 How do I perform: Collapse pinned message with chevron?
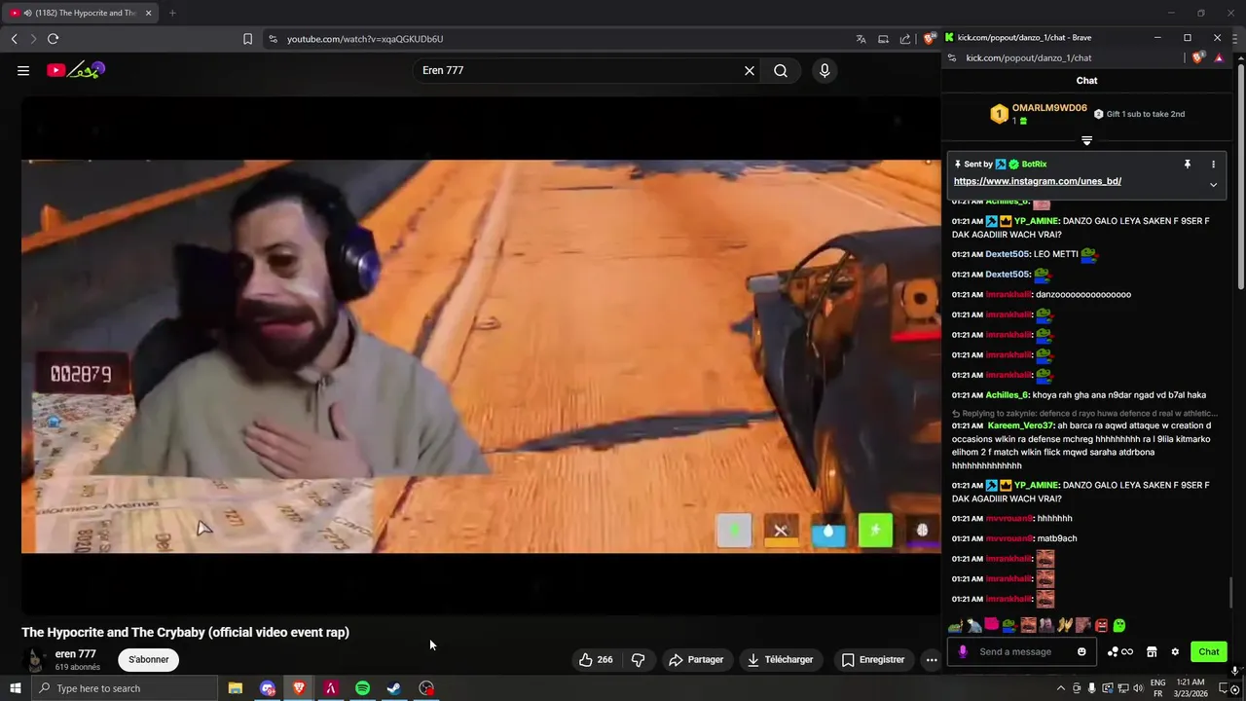point(1213,184)
